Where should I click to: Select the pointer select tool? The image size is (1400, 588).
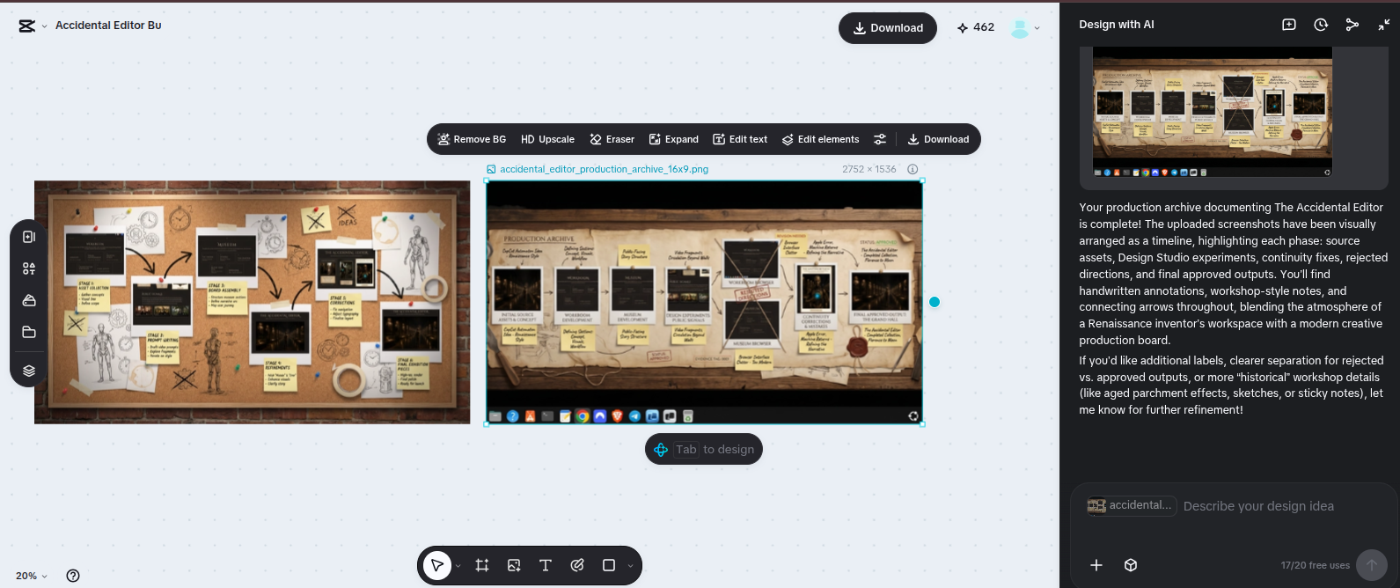click(x=437, y=565)
